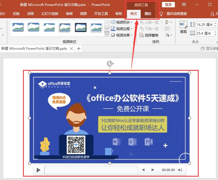Open the 开发工具 tab
The image size is (218, 180).
[101, 14]
